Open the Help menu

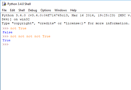coord(73,10)
